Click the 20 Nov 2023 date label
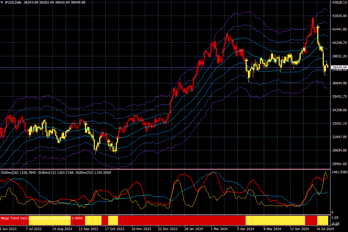This screenshot has height=232, width=348. [x=141, y=229]
